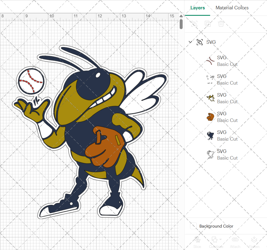The width and height of the screenshot is (267, 250).
Task: Collapse the SVG group chevron
Action: coord(190,42)
